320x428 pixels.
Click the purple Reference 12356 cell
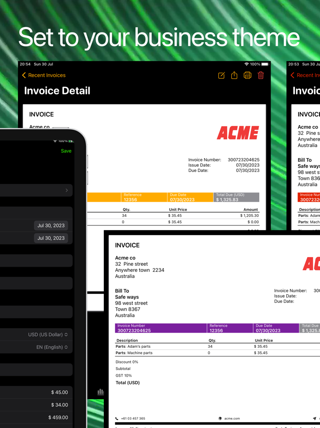(x=230, y=328)
